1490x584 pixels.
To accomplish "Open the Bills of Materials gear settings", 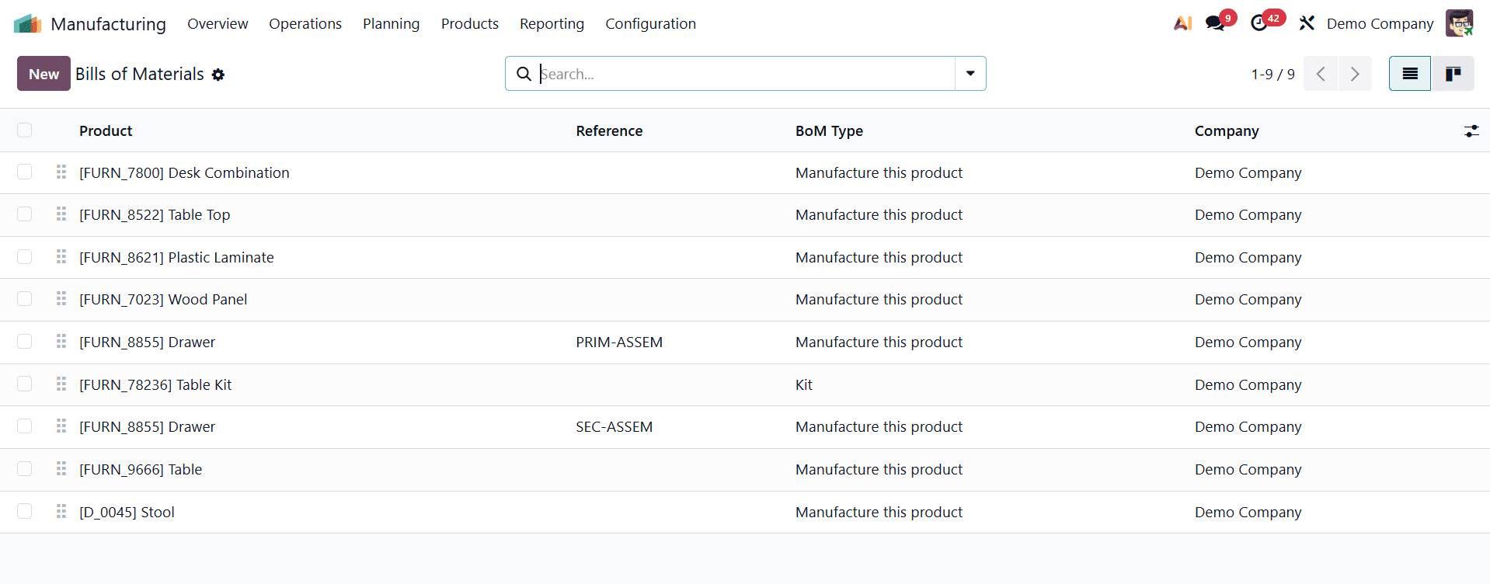I will (218, 75).
